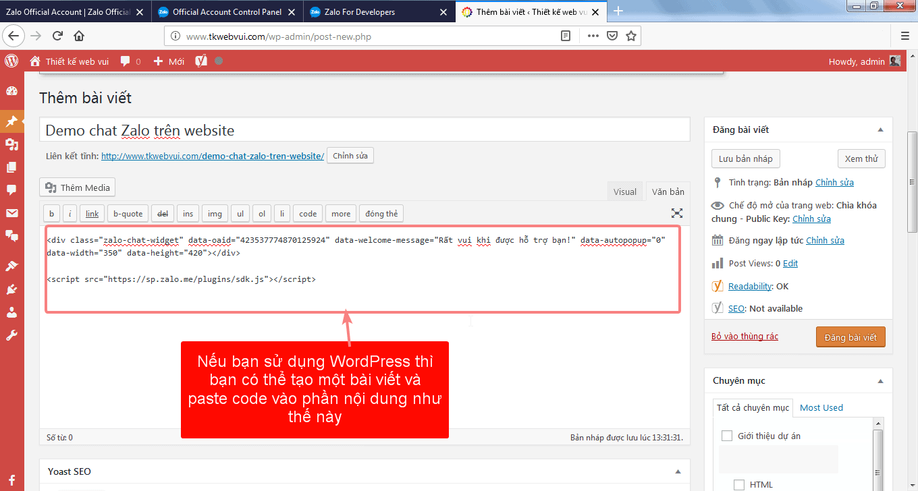The height and width of the screenshot is (491, 918).
Task: Open Appearance brush icon in sidebar
Action: click(11, 266)
